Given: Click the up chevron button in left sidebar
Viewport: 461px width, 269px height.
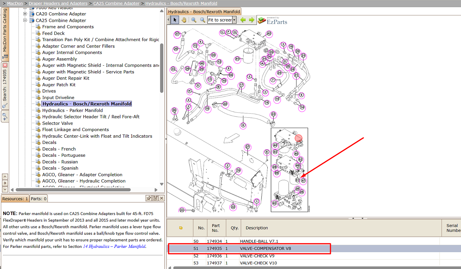Looking at the screenshot, I should click(5, 177).
